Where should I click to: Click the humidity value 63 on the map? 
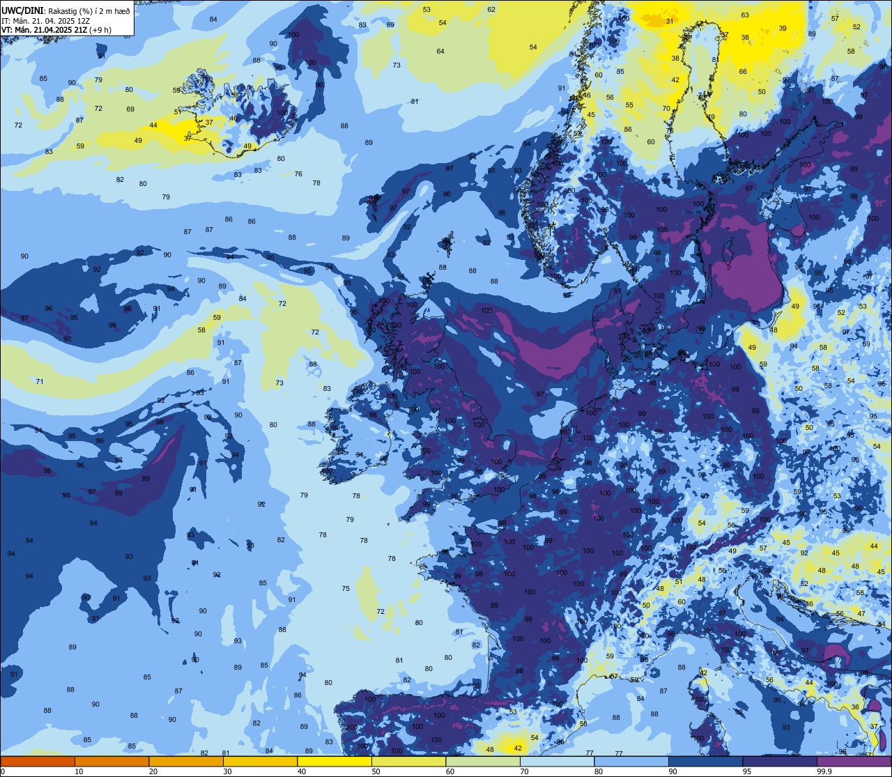click(x=745, y=15)
